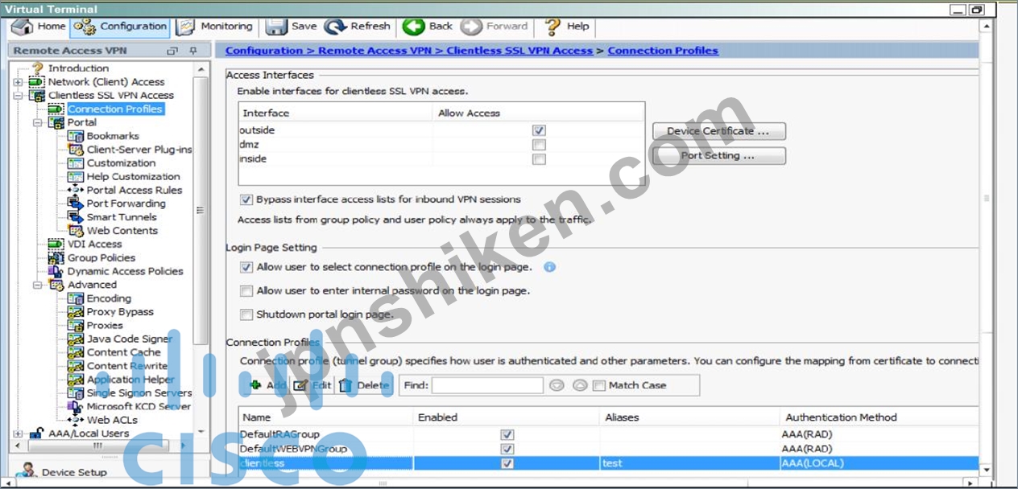Select Content Cache under Advanced

pyautogui.click(x=123, y=352)
